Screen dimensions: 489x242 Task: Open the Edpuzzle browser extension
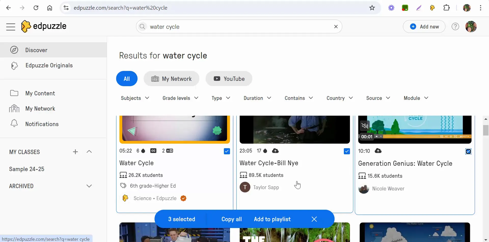(432, 8)
